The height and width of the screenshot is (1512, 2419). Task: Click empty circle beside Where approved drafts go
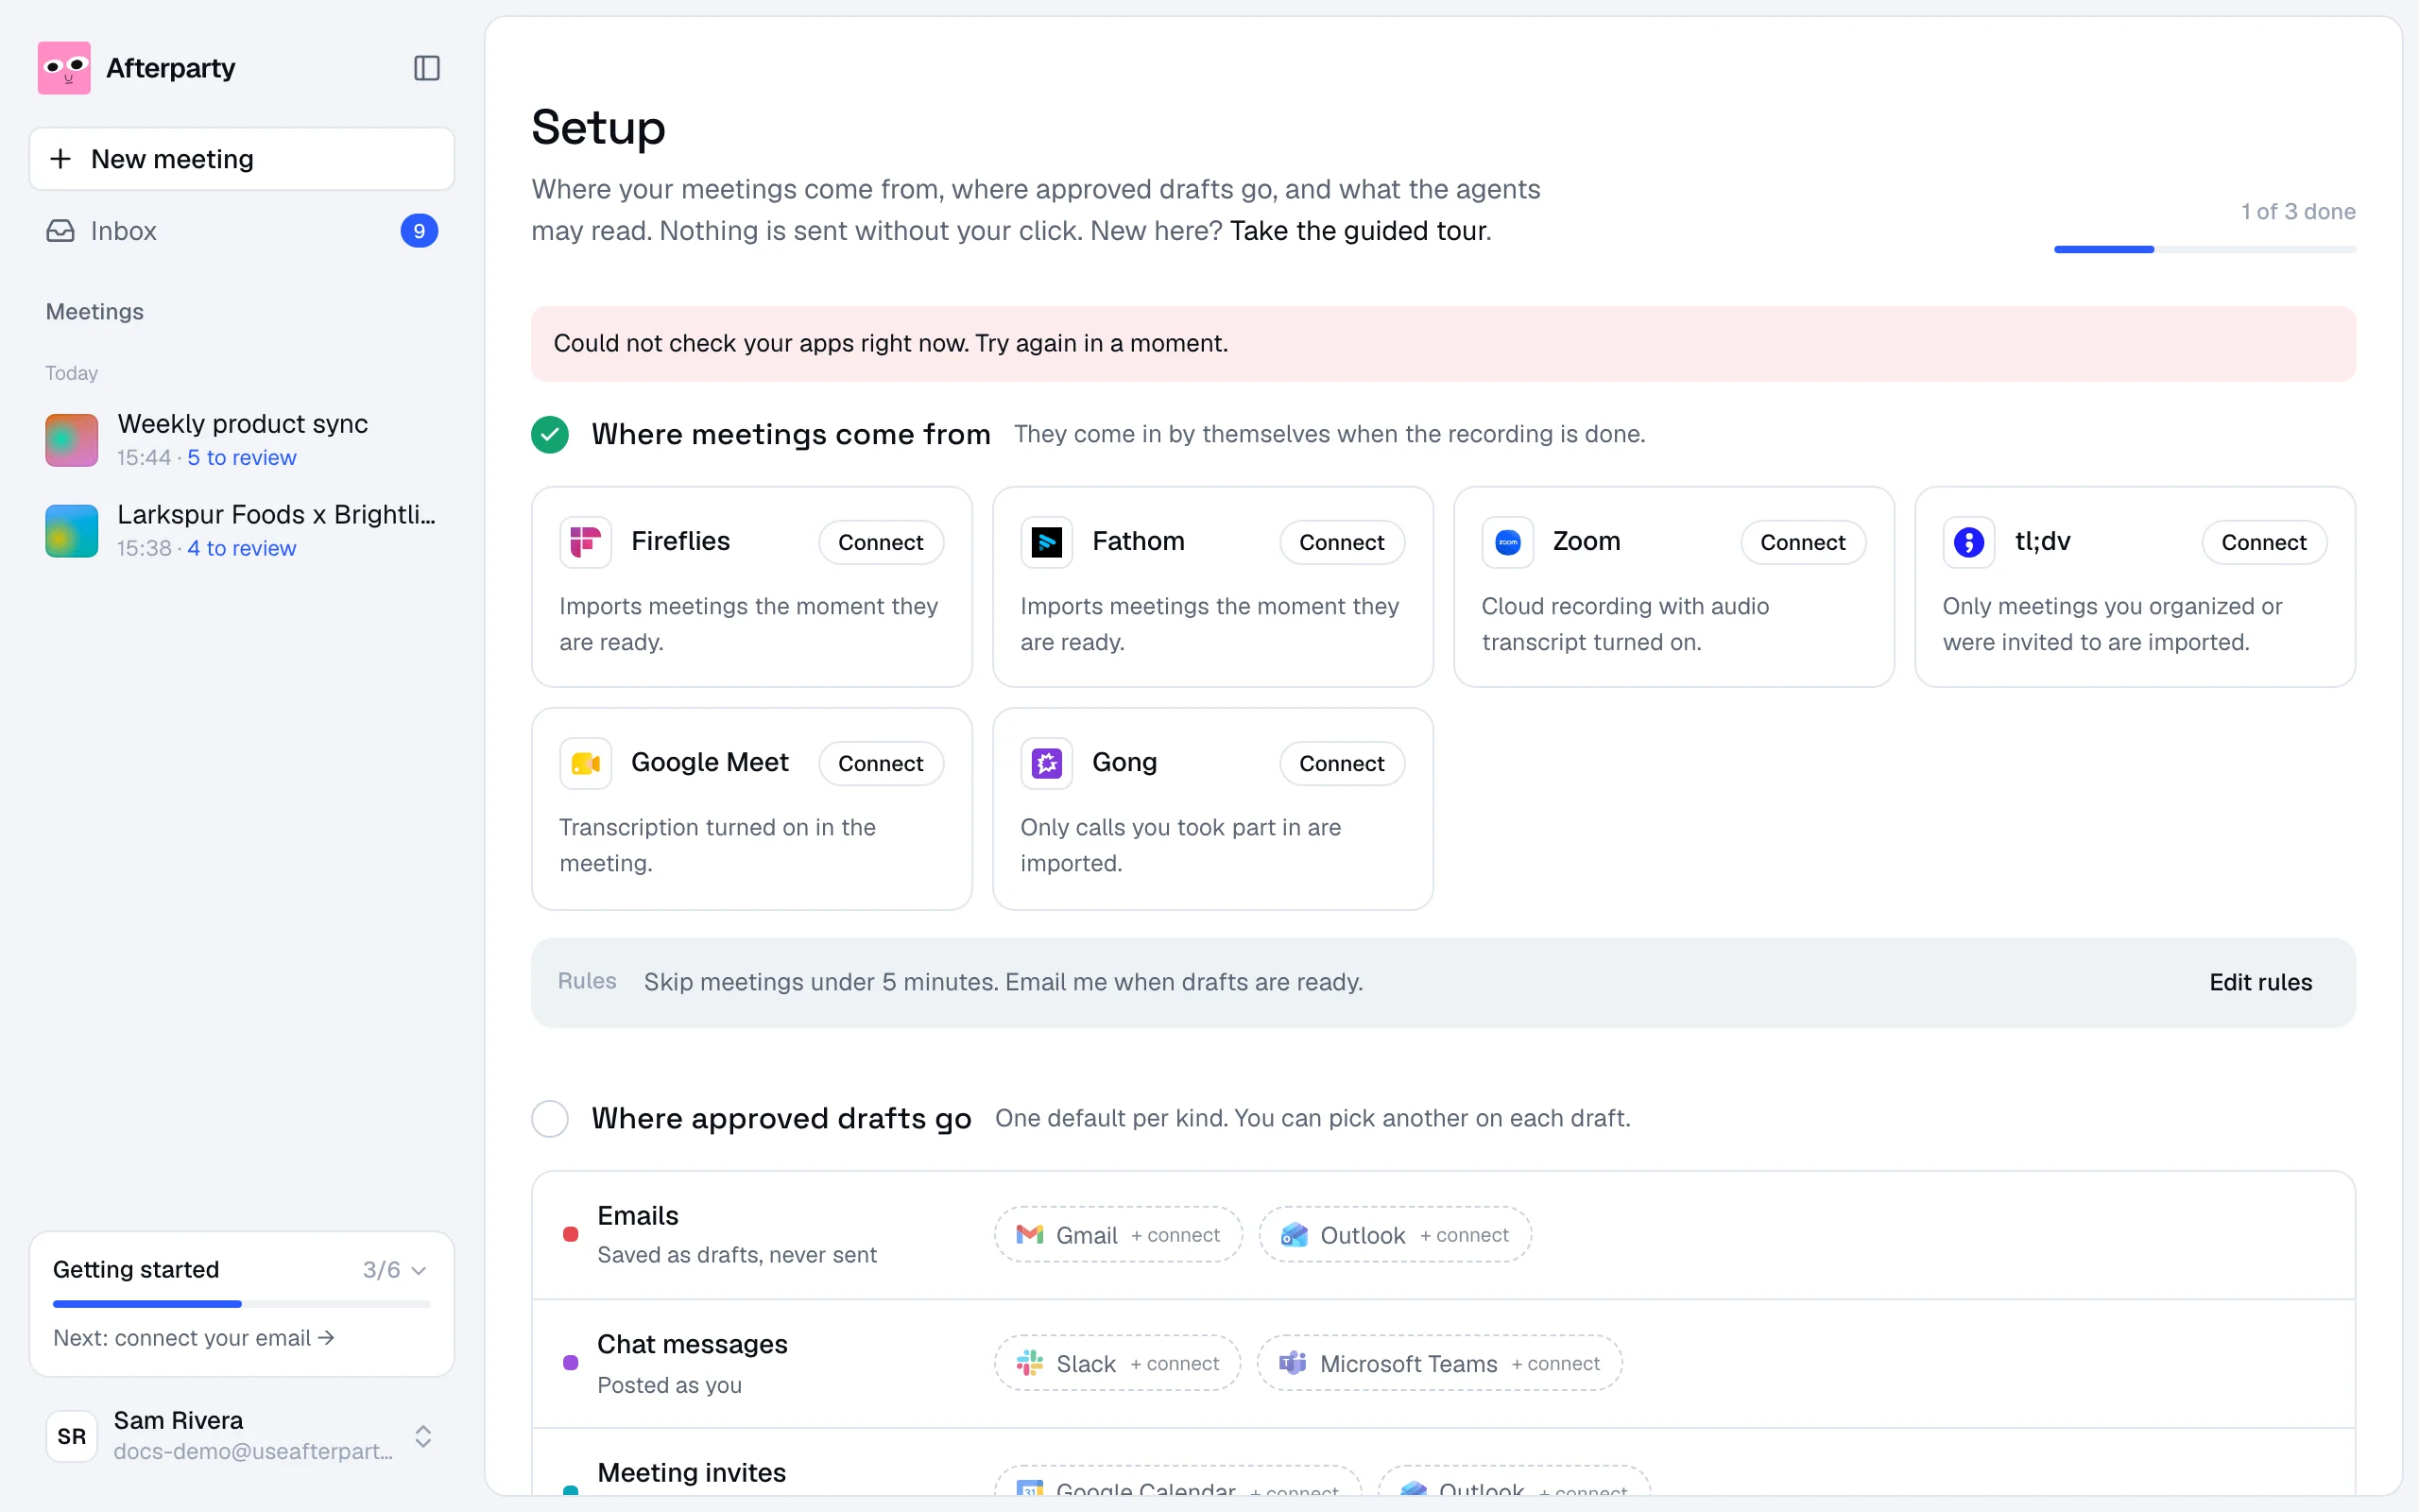[550, 1118]
